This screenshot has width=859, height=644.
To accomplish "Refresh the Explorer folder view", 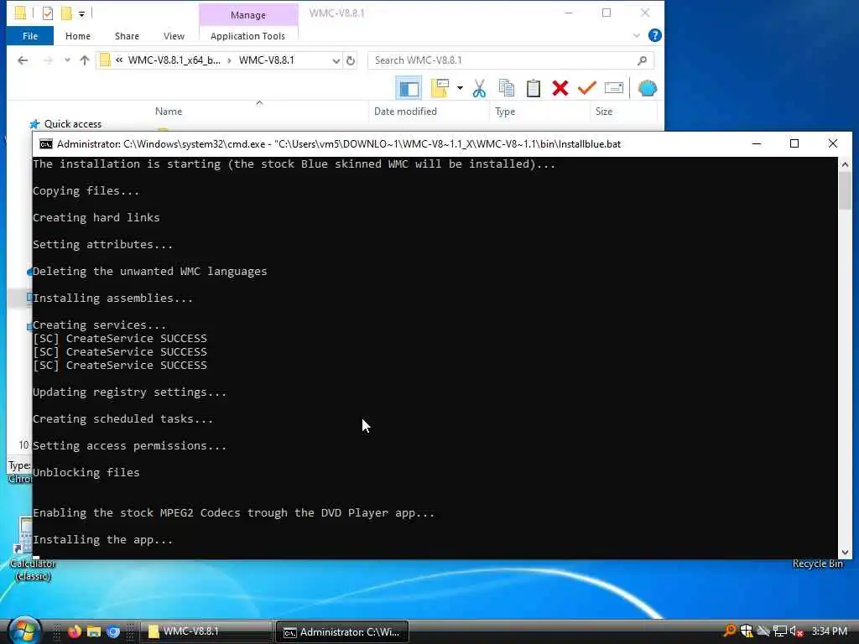I will coord(351,60).
